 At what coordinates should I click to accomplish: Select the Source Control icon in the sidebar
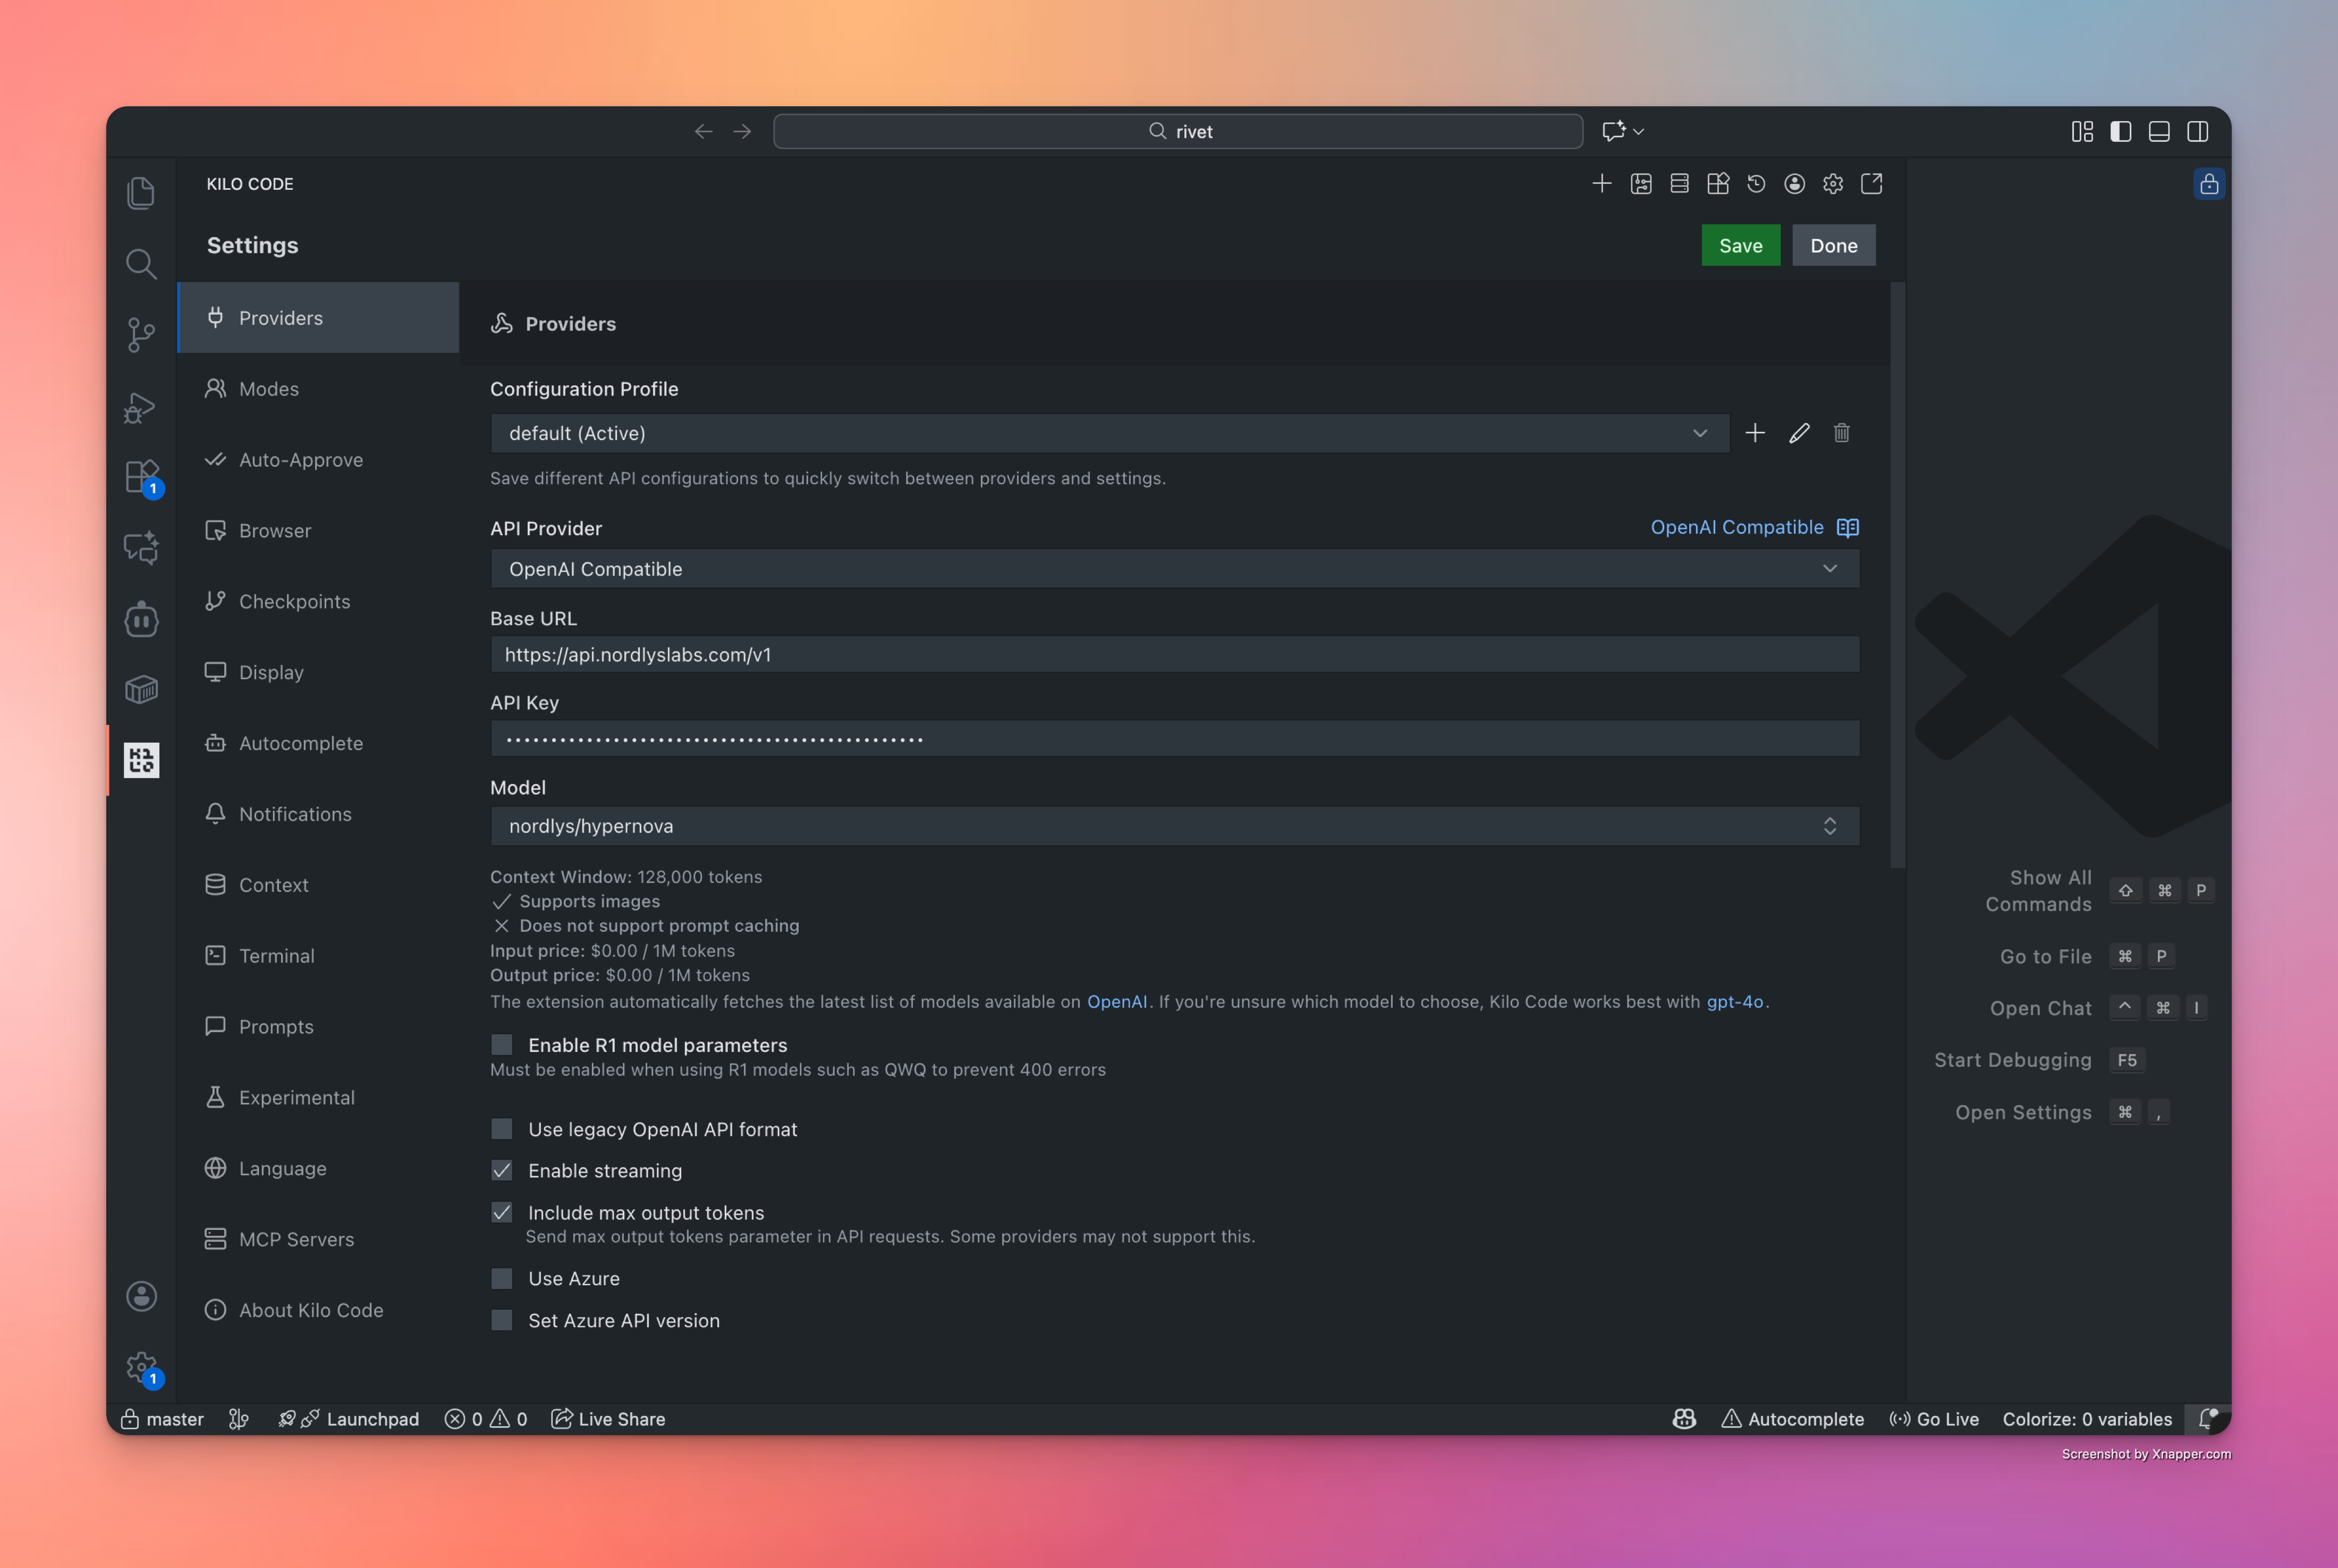141,335
